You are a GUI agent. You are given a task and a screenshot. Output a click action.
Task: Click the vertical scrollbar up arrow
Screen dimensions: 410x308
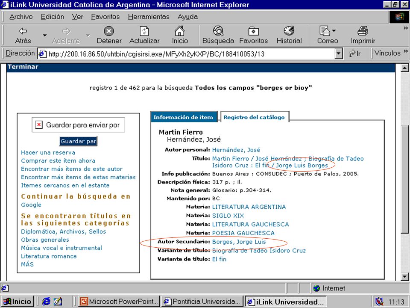point(404,68)
